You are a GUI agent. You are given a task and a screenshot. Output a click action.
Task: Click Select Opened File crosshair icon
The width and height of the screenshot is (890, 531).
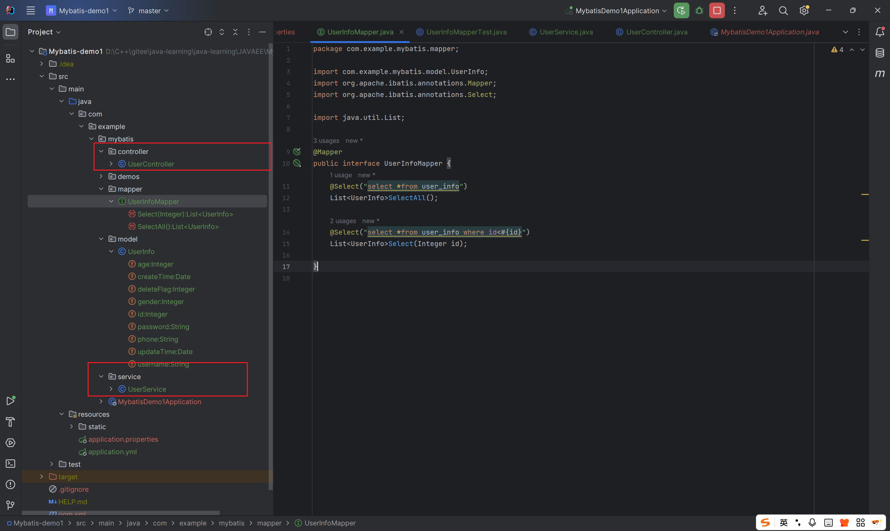click(x=208, y=32)
